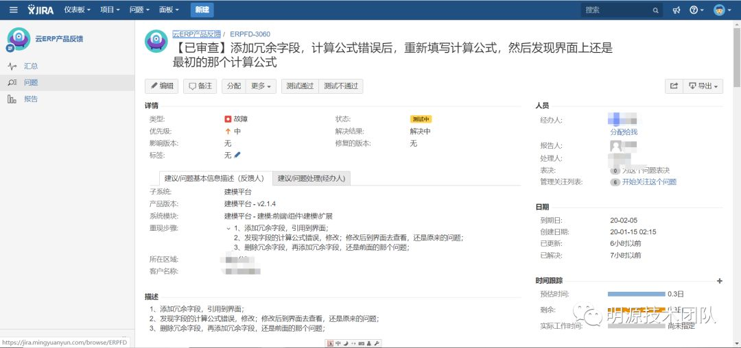This screenshot has height=348, width=741.
Task: Click the 预估时间 blue progress bar
Action: pos(636,294)
